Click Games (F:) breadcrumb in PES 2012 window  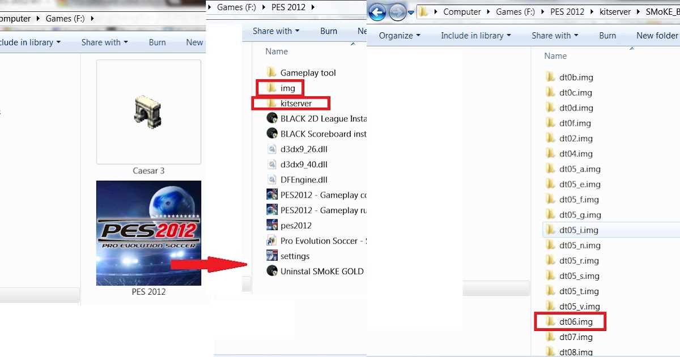click(x=237, y=7)
